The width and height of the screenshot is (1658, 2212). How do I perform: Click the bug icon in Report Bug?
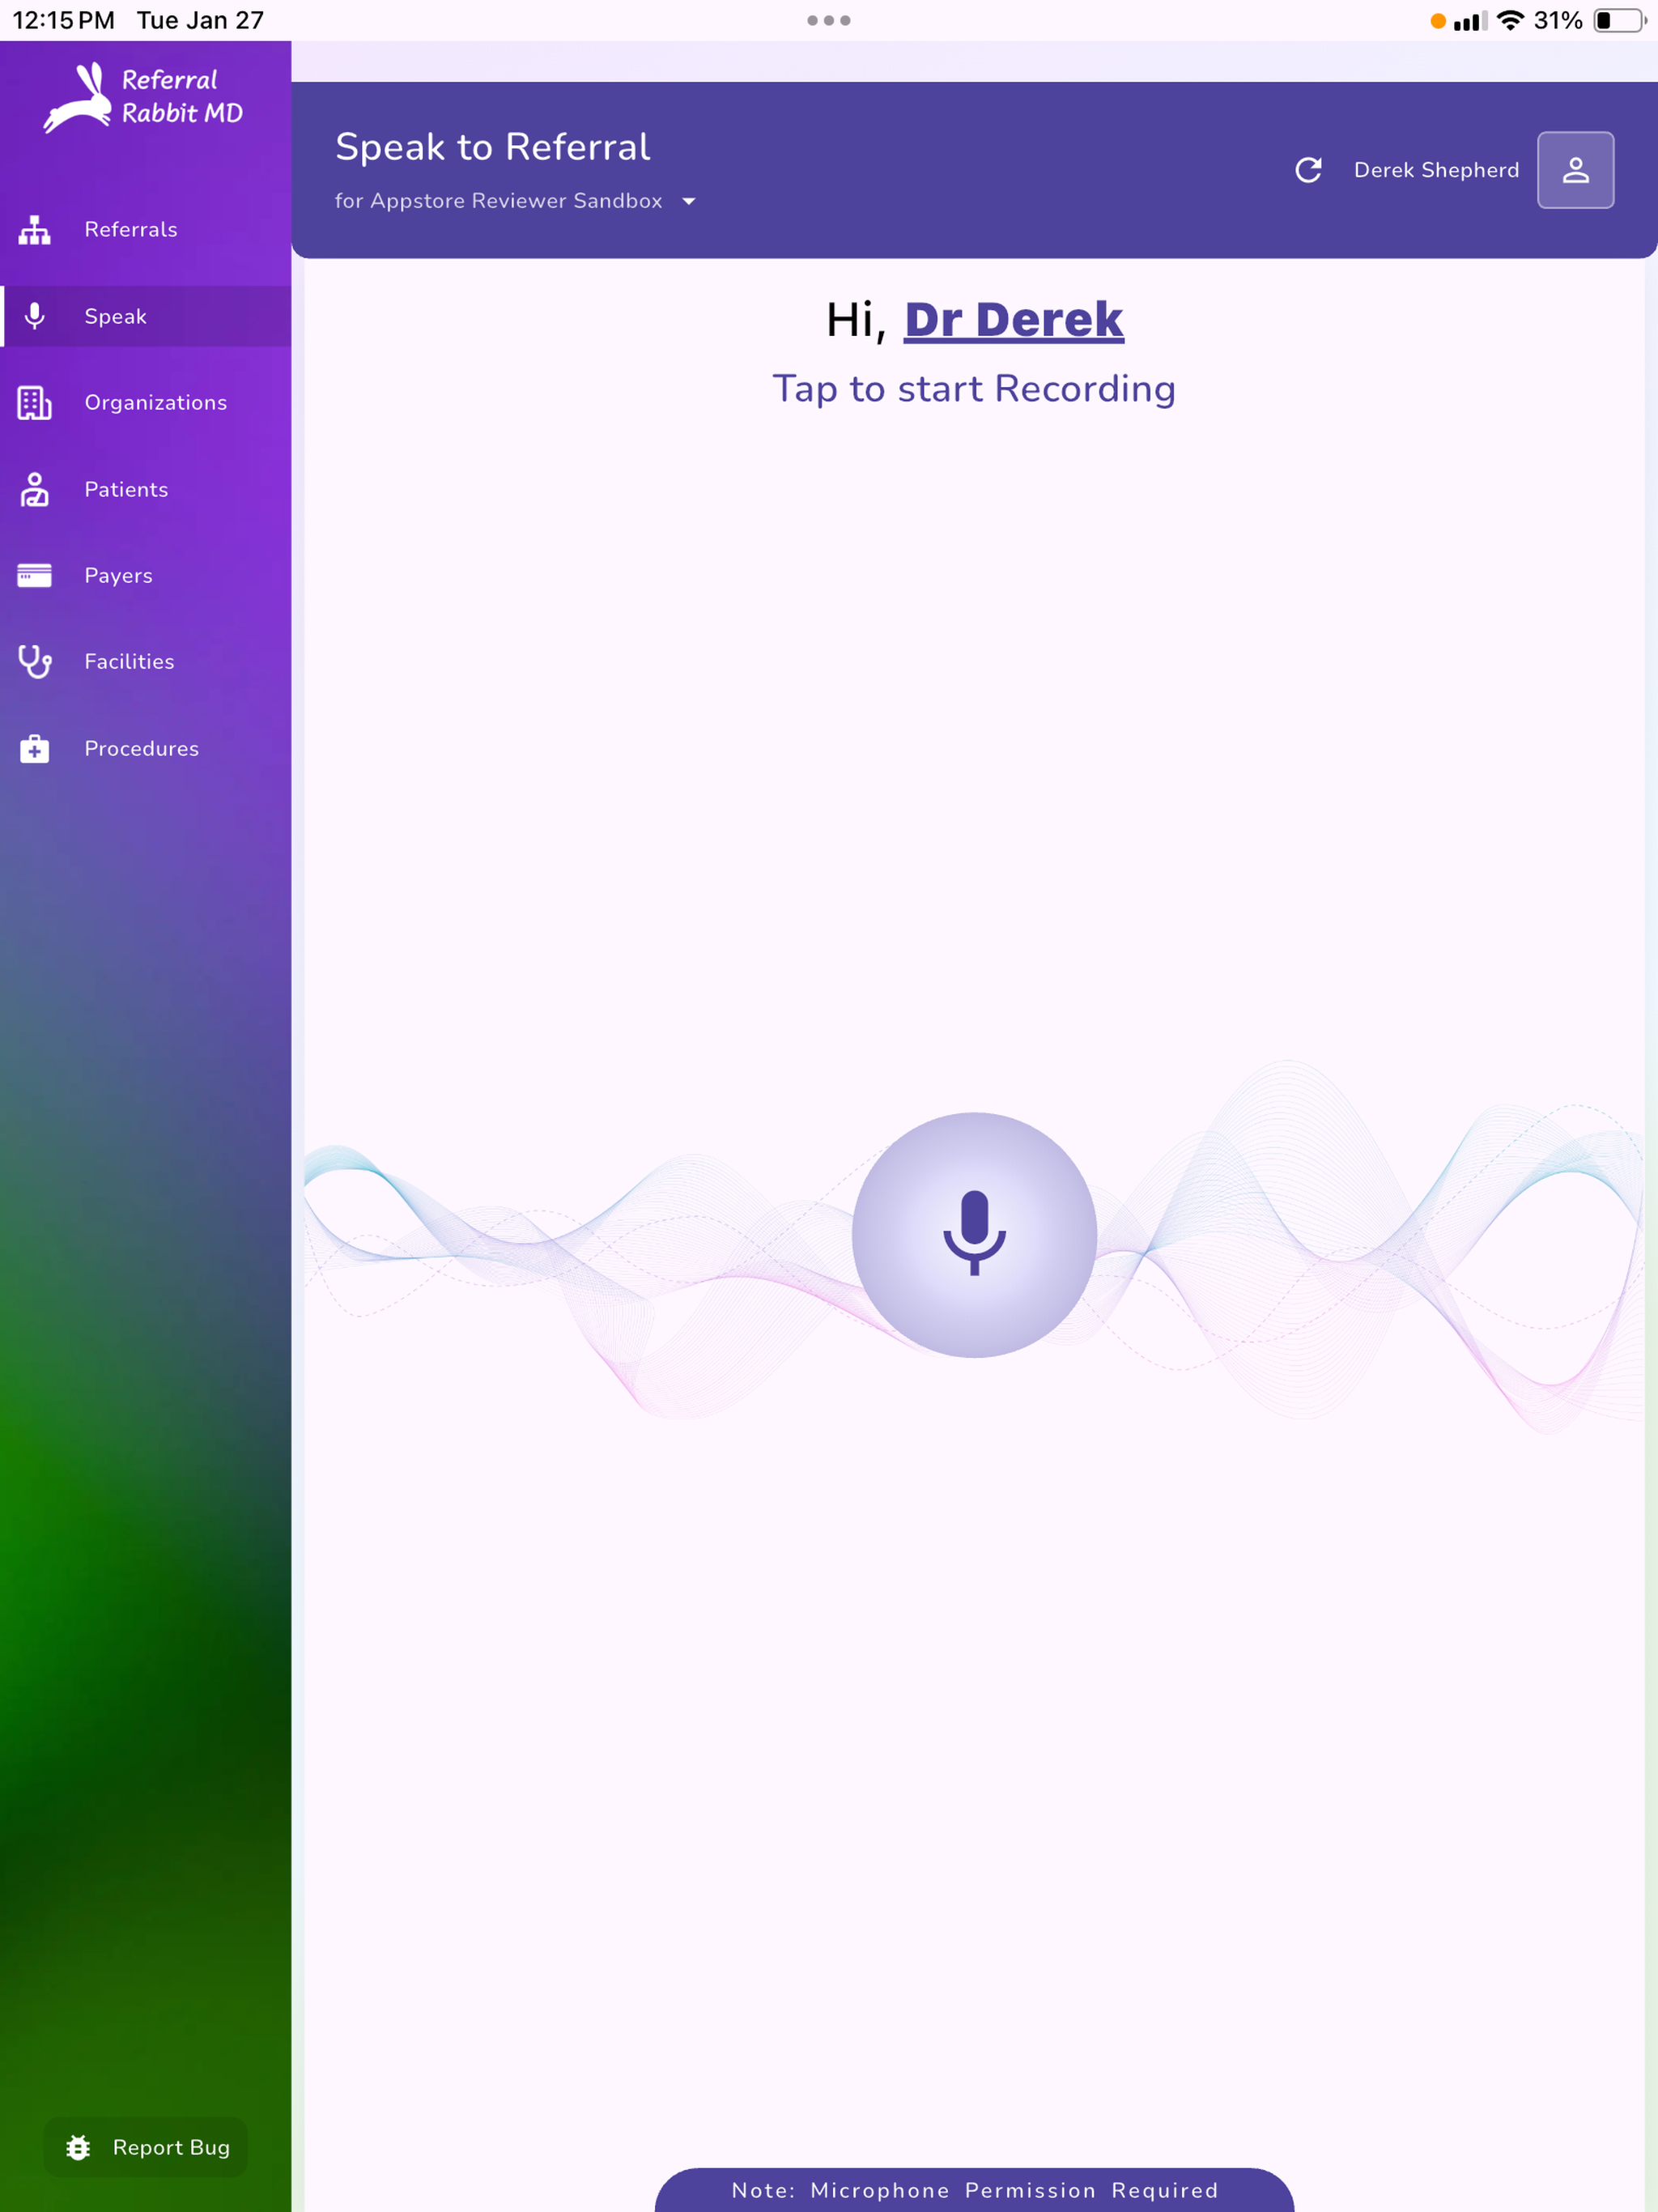click(x=78, y=2147)
